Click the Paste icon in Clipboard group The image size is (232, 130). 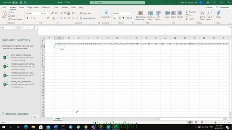coord(4,13)
